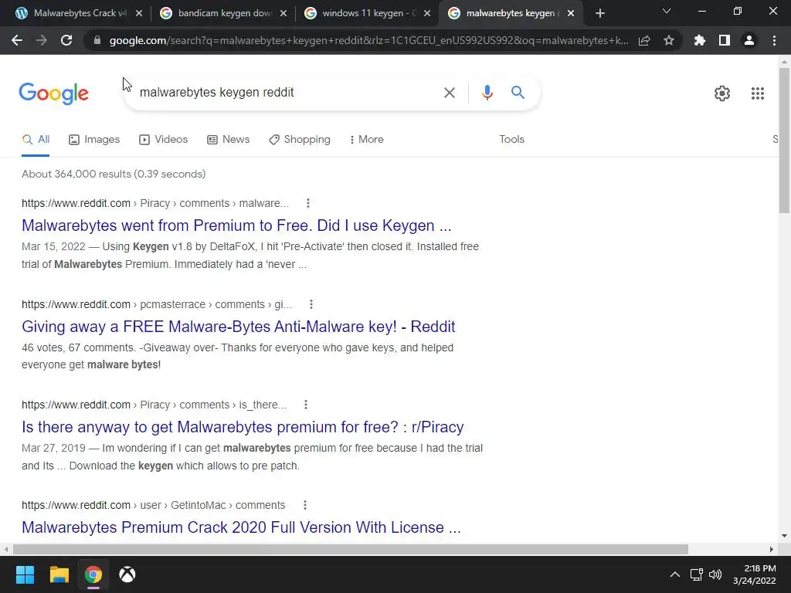
Task: Open options for 'Malwarebytes went from Premium' result
Action: 308,203
